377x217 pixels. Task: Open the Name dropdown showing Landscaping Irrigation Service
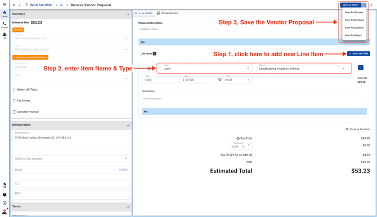(x=302, y=69)
